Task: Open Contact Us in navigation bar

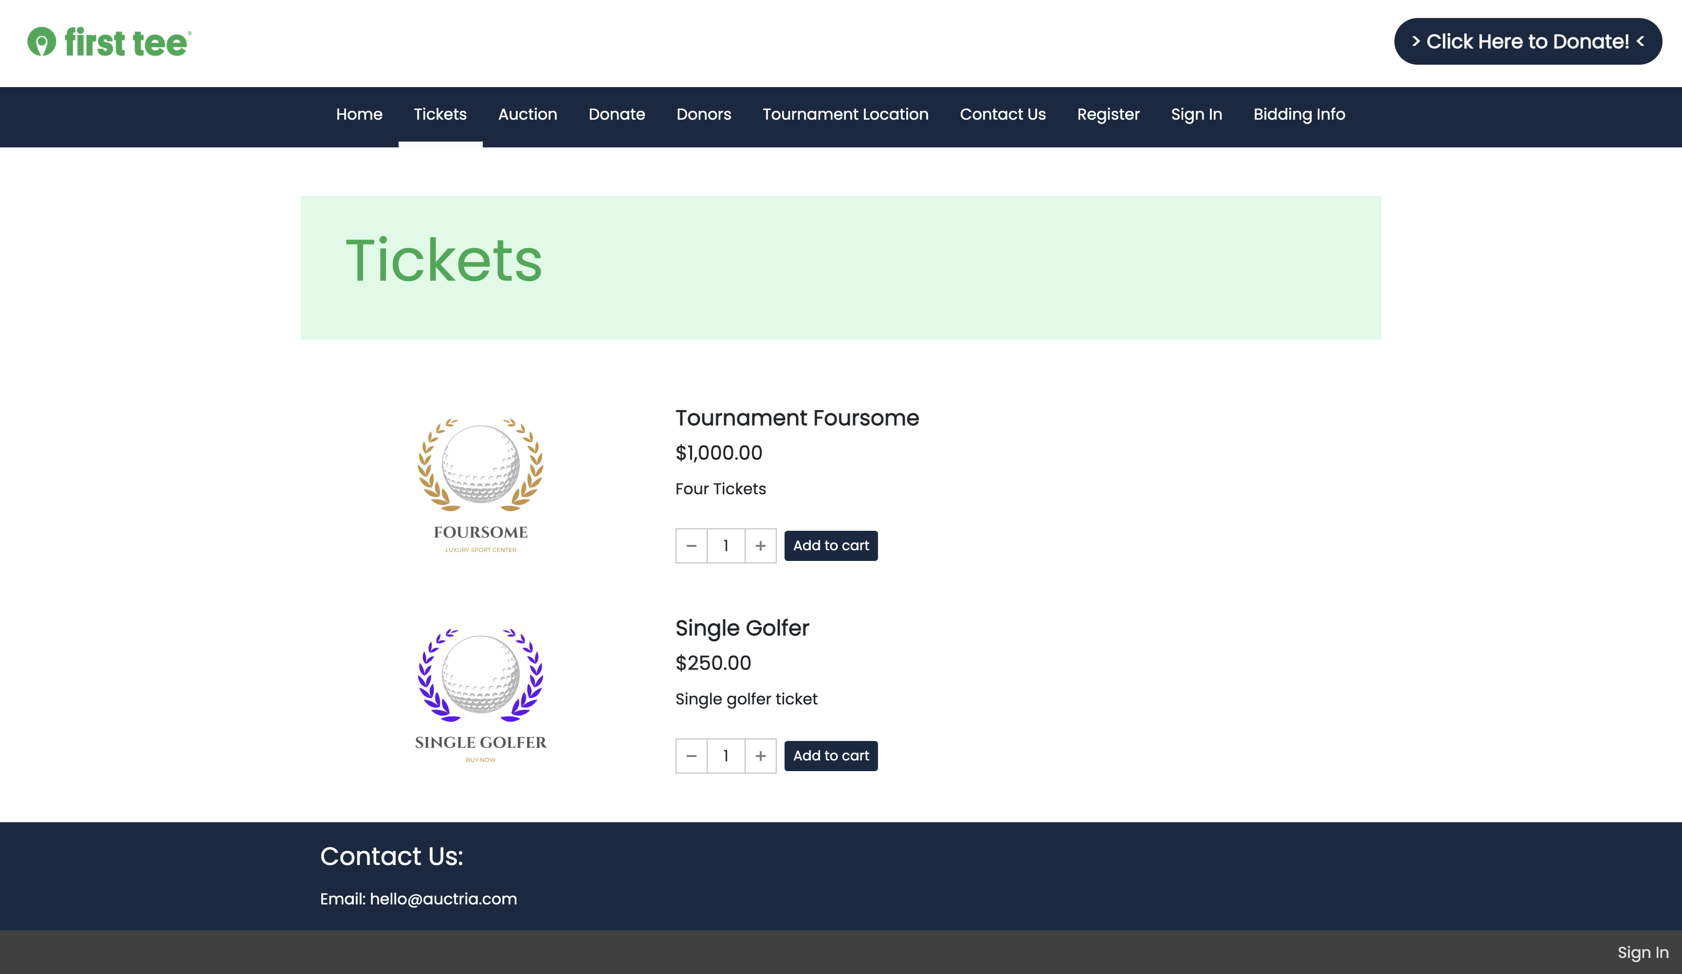Action: pos(1003,114)
